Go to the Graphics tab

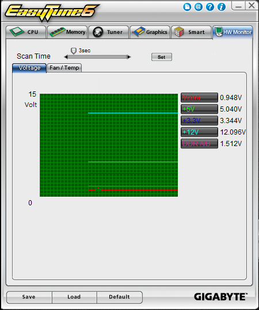pyautogui.click(x=150, y=32)
